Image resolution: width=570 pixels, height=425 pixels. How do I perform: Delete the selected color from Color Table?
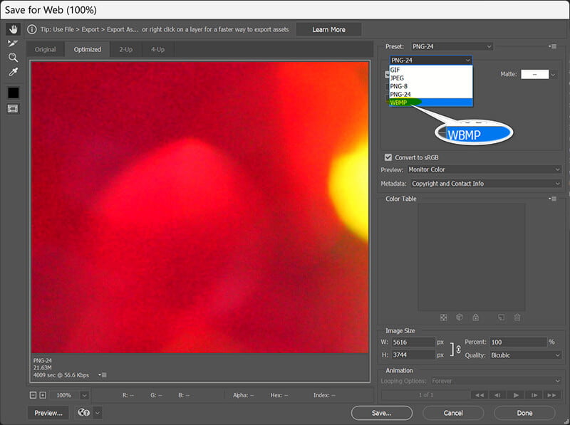(x=516, y=318)
